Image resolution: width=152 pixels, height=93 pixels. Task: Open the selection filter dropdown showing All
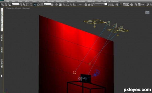pos(15,4)
